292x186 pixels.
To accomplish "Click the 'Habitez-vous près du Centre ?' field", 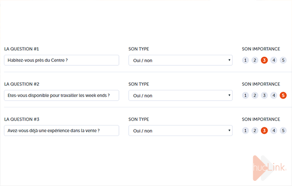I will [62, 60].
